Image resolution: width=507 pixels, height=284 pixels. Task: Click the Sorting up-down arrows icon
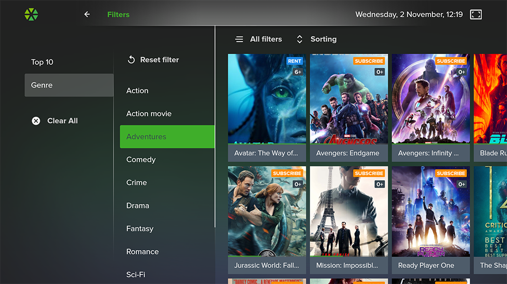[300, 39]
